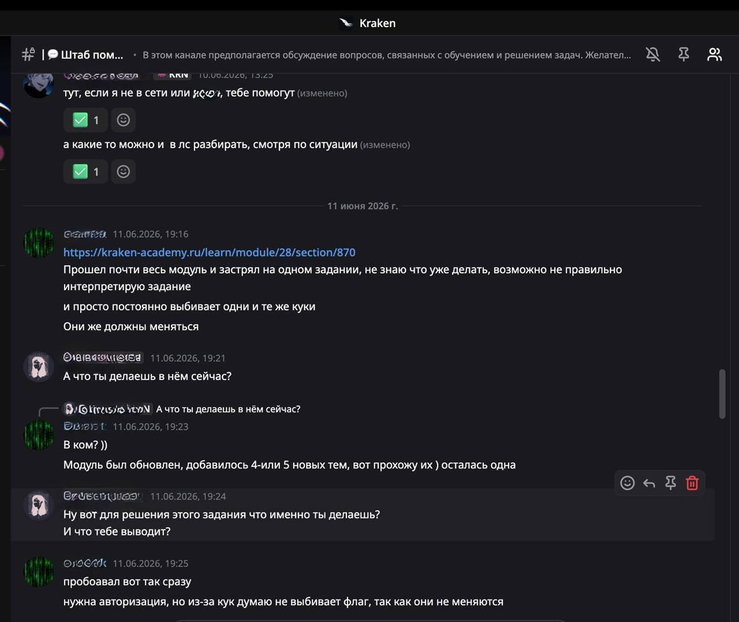Pin the hovered message with toolbar pin
The height and width of the screenshot is (622, 739).
pyautogui.click(x=670, y=483)
